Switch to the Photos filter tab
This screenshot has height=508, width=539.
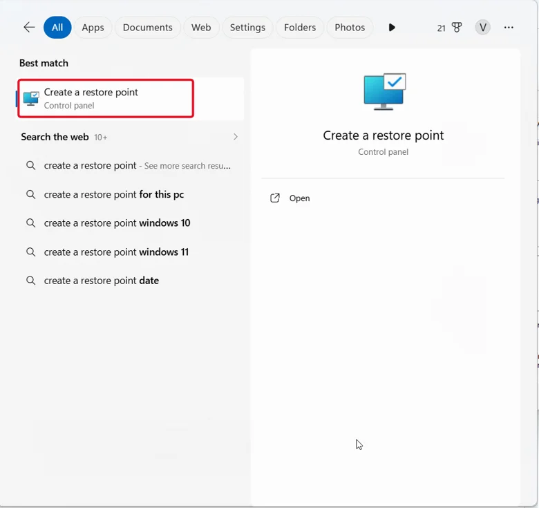350,27
